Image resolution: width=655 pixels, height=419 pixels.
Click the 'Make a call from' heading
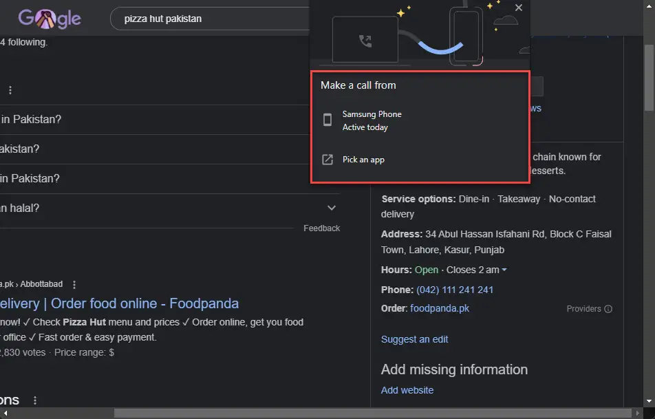pos(358,85)
